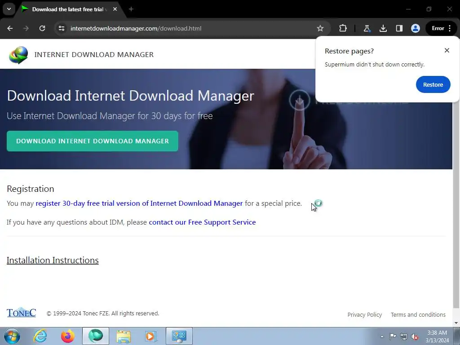Viewport: 460px width, 345px height.
Task: Select the Download the latest free trial tab
Action: click(x=67, y=9)
